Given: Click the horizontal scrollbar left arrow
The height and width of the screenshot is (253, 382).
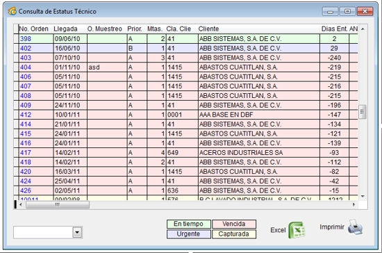Looking at the screenshot, I should point(20,204).
